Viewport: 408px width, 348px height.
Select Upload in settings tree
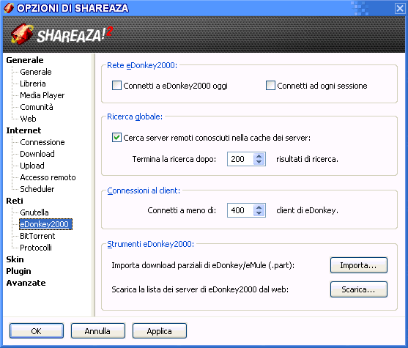tap(32, 166)
